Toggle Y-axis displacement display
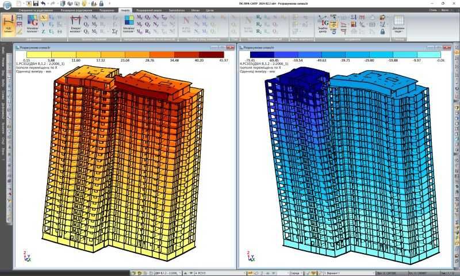This screenshot has height=276, width=460. click(44, 24)
